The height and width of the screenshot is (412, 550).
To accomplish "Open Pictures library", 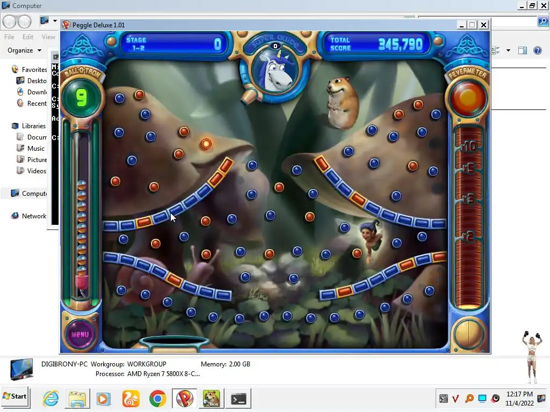I will [32, 159].
